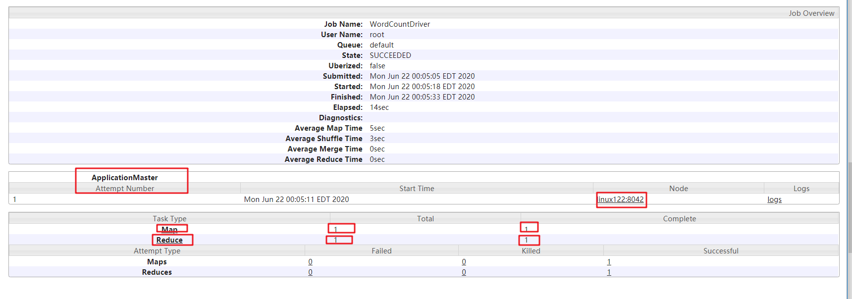
Task: Click the Attempt Type column header
Action: click(157, 251)
